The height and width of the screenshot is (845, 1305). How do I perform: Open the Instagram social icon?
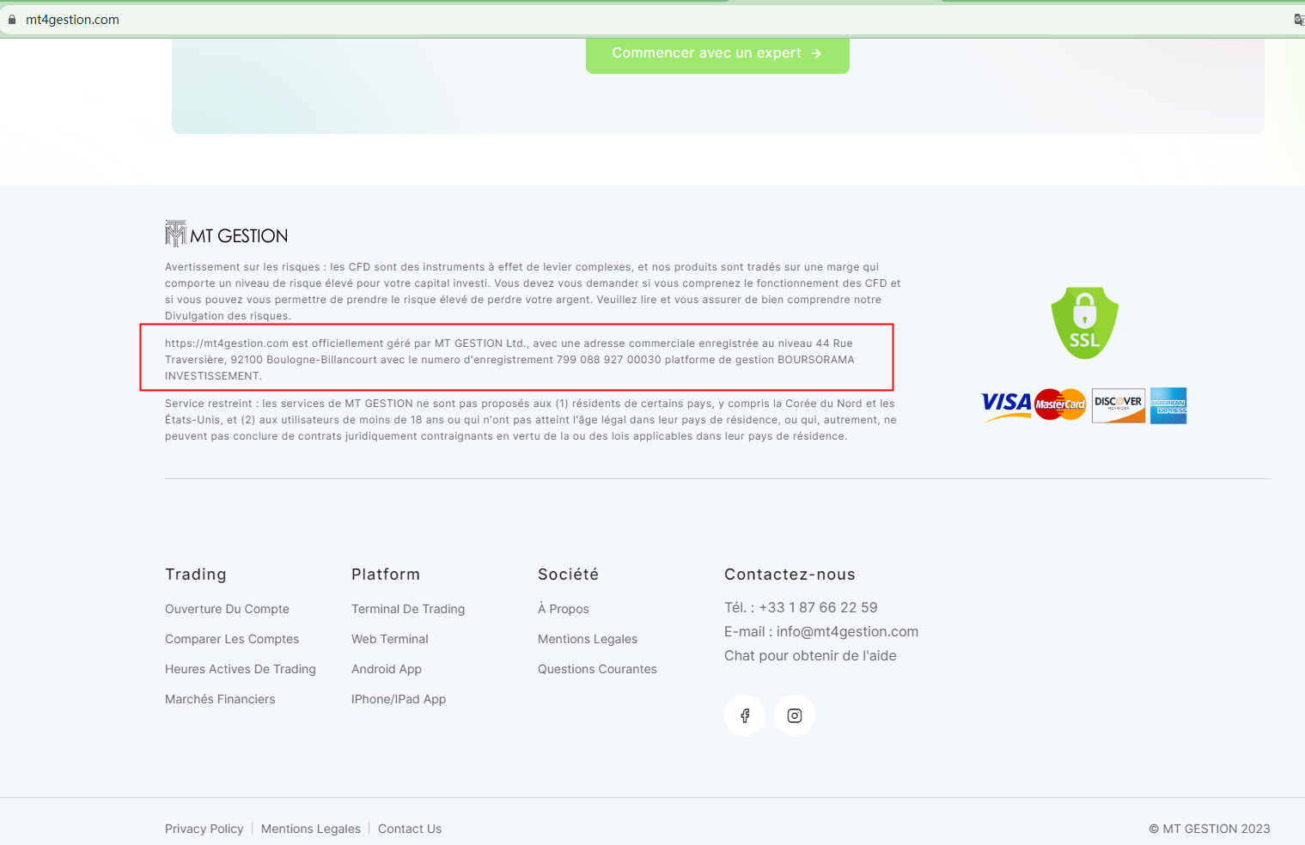[795, 715]
